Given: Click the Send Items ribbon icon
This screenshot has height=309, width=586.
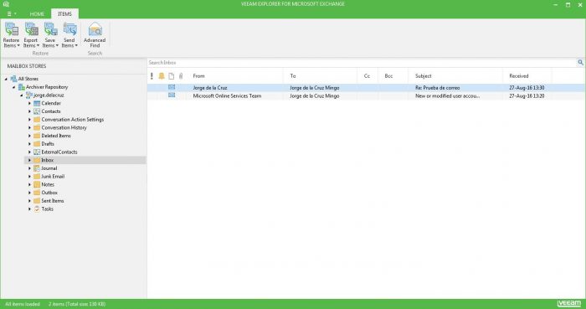Looking at the screenshot, I should coord(69,29).
